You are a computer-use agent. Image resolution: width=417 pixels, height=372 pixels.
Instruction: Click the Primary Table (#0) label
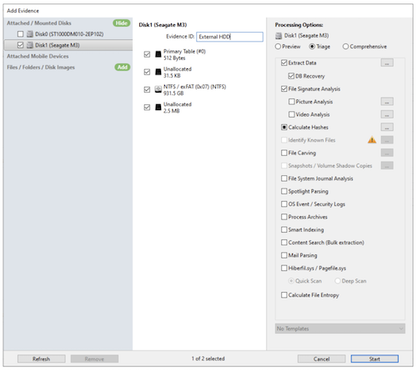point(184,52)
